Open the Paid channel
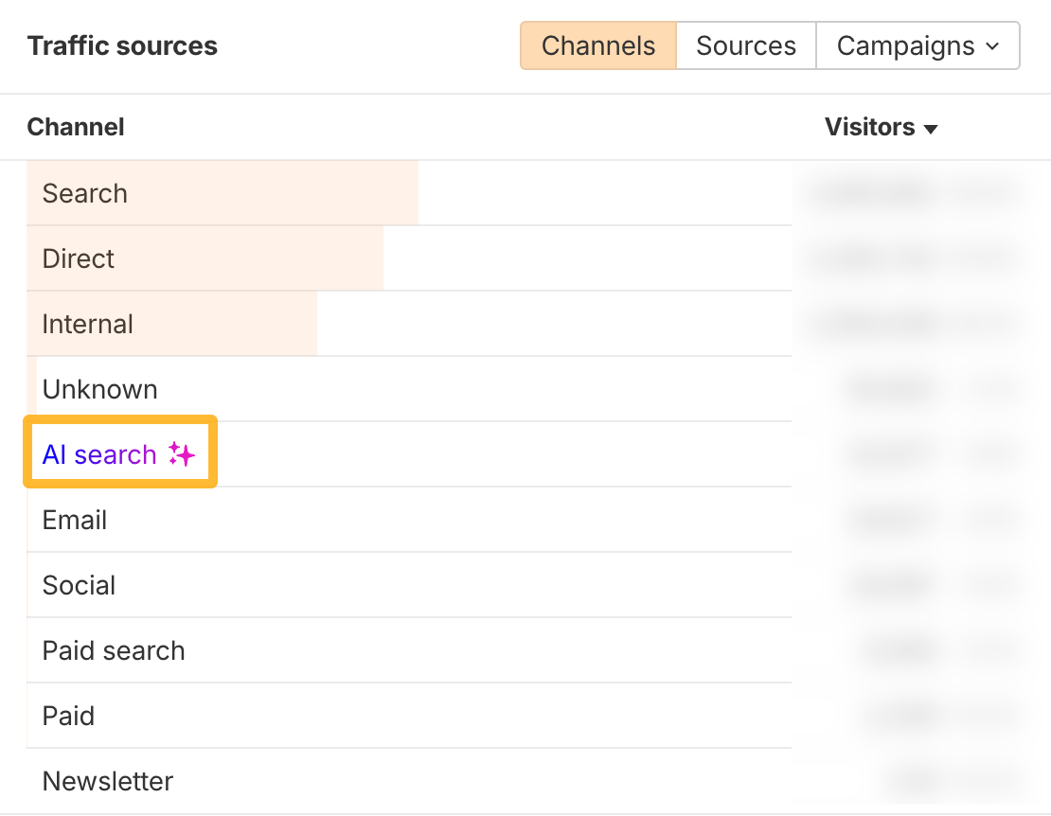 tap(67, 716)
